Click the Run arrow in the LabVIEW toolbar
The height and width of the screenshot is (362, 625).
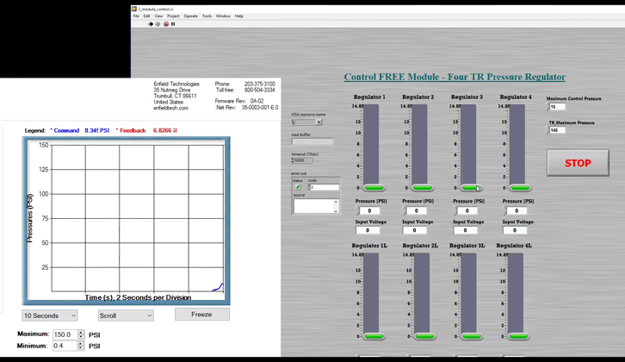pos(151,24)
